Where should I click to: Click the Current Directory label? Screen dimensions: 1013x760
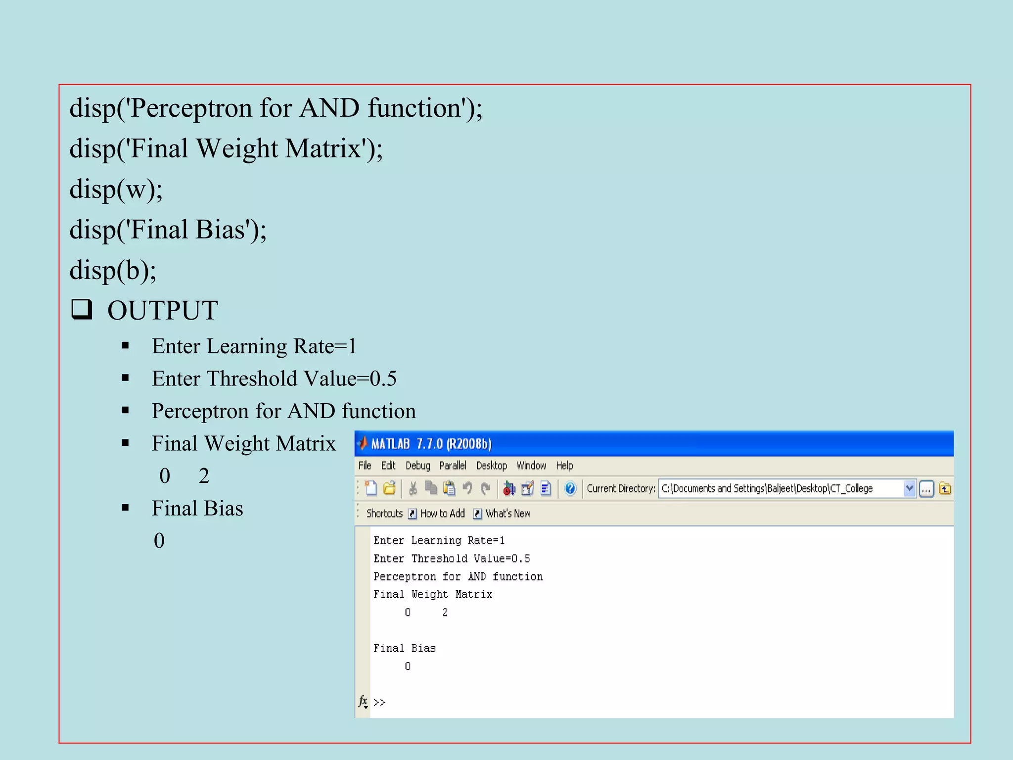[x=621, y=489]
